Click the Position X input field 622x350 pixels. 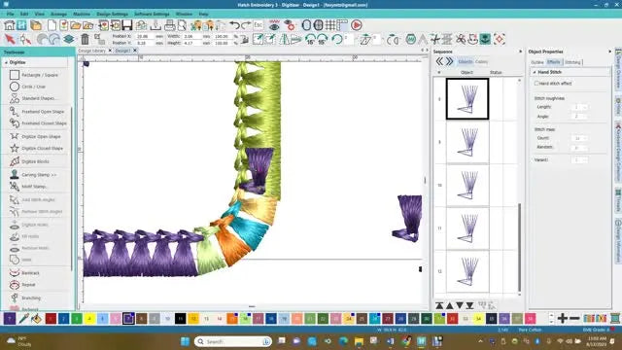(x=145, y=36)
